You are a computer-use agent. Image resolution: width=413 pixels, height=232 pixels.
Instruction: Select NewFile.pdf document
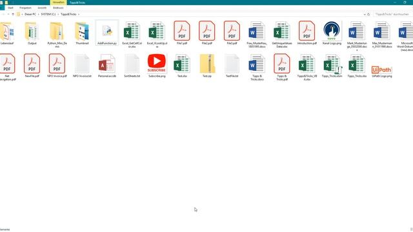click(x=32, y=66)
